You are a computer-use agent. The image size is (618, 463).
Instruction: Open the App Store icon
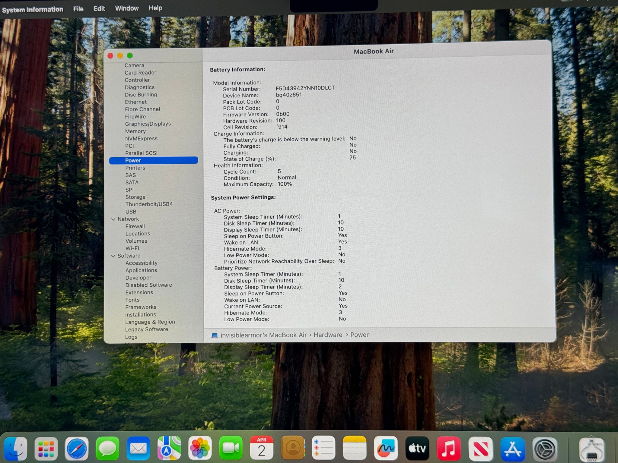(x=512, y=449)
